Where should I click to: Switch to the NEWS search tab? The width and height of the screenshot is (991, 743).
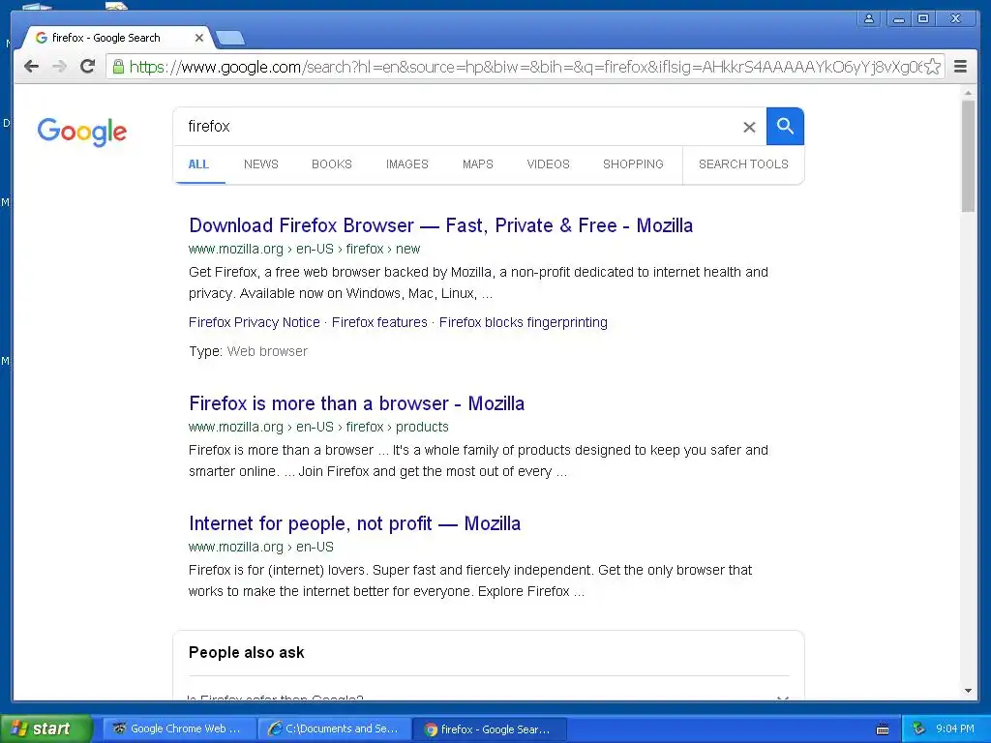261,164
